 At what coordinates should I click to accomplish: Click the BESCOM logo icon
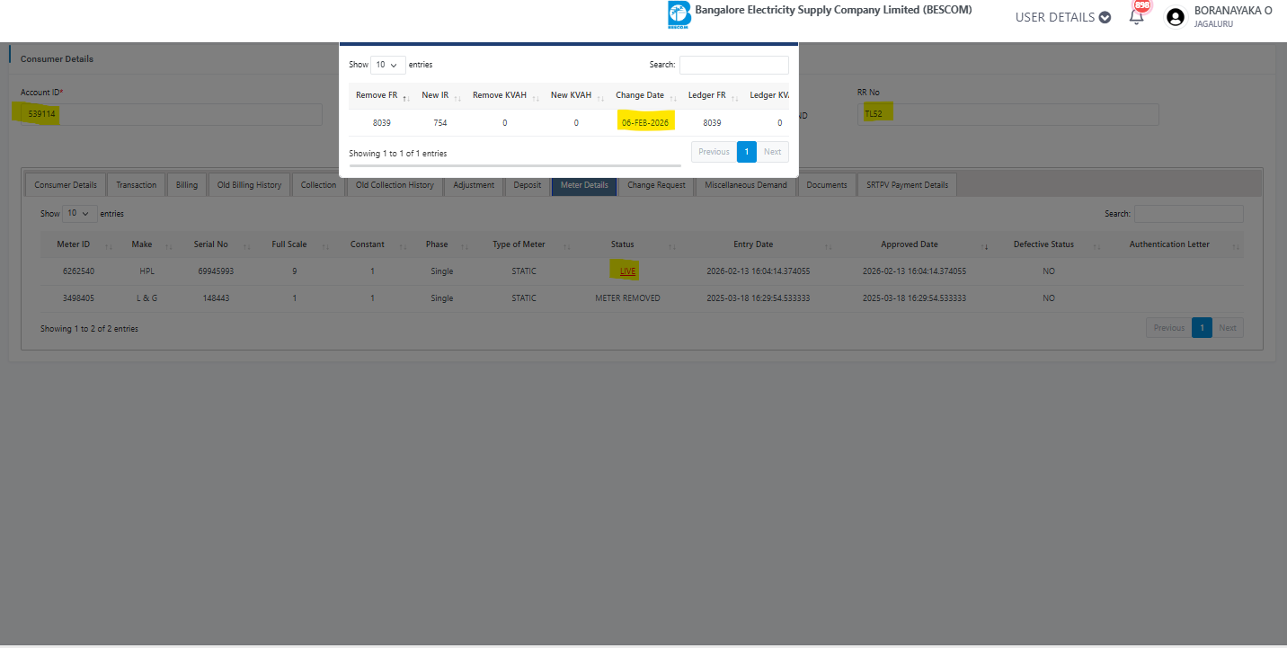(679, 15)
